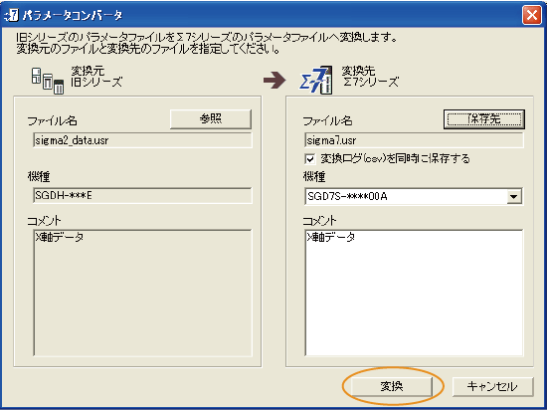The height and width of the screenshot is (410, 547).
Task: Click the 変換 convert button
Action: [392, 386]
